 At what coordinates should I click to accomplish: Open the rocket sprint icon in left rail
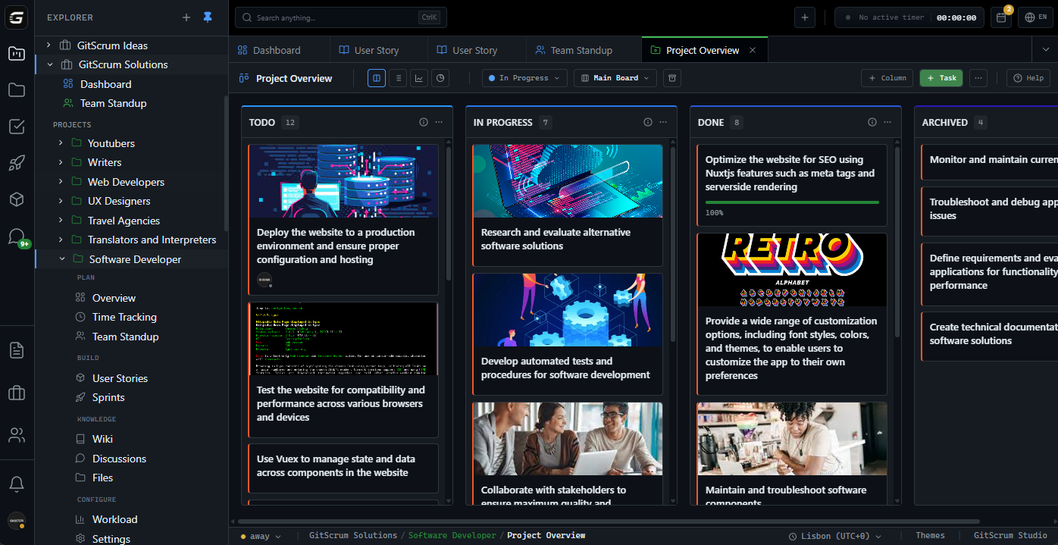tap(17, 163)
